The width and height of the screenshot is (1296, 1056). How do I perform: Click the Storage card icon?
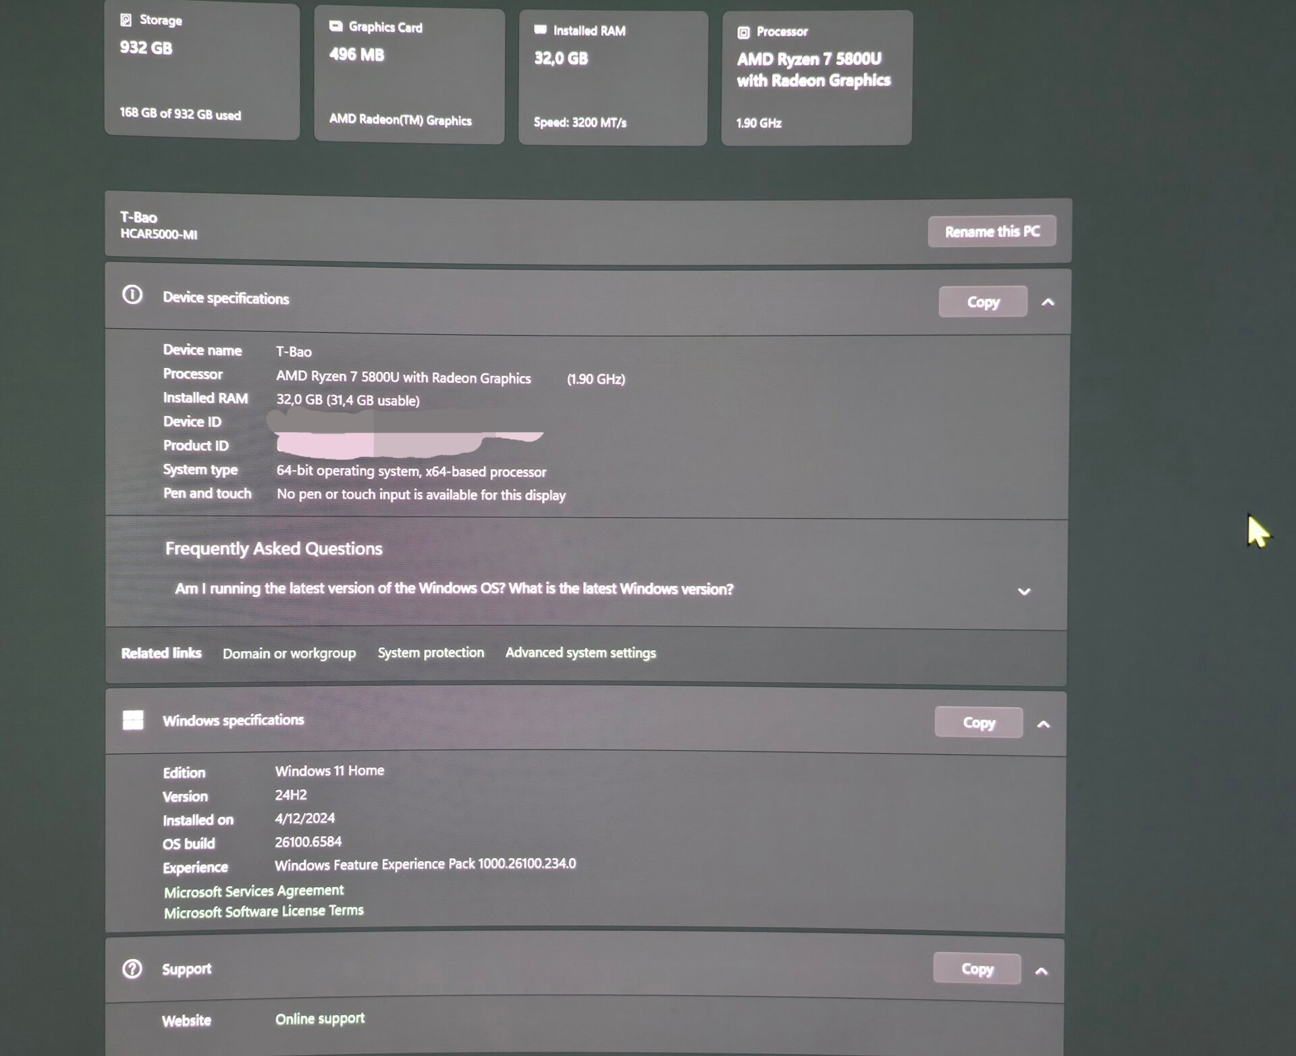coord(126,20)
